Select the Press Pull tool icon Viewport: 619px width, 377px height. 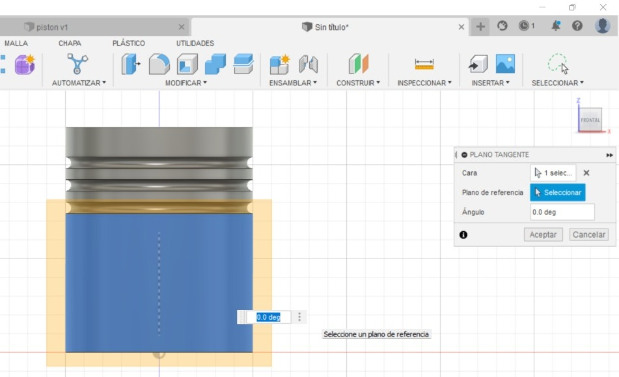[x=131, y=64]
